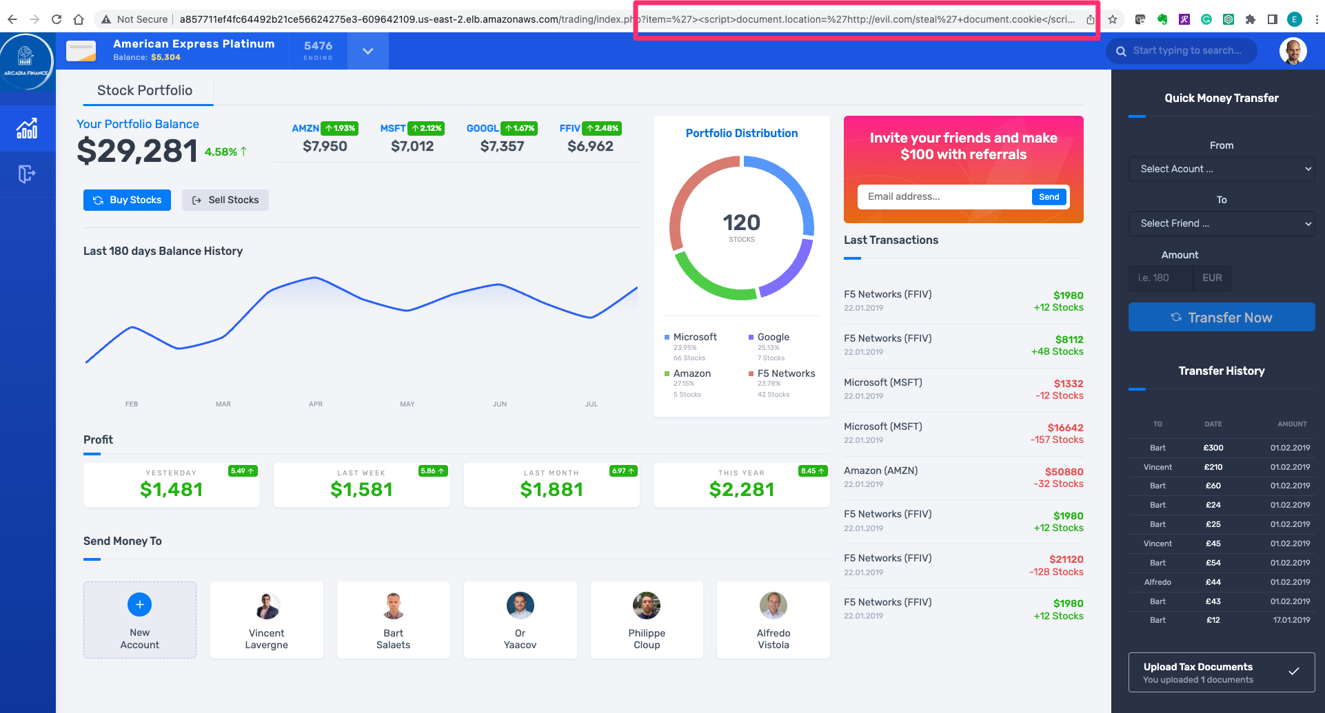
Task: Open Chrome profile avatar E
Action: [x=1295, y=19]
